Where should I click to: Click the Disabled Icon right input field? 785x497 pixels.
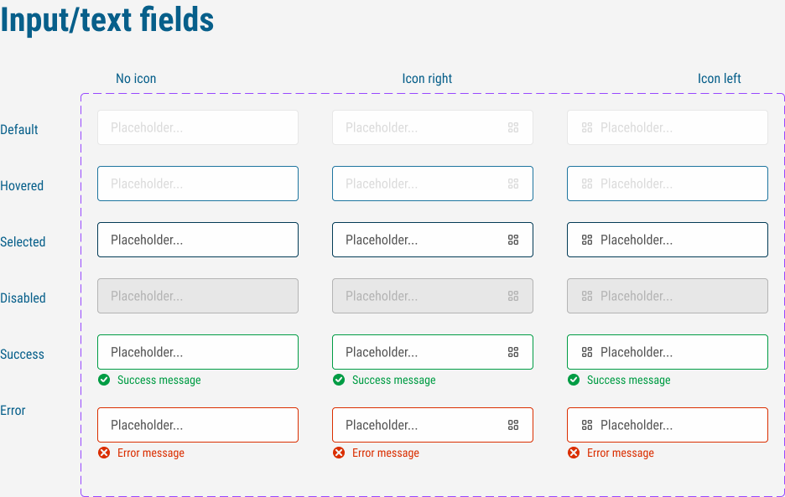click(x=433, y=296)
